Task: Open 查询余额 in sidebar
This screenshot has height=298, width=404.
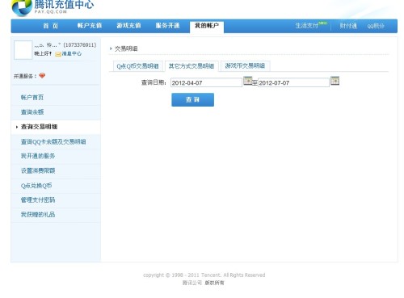Action: click(32, 112)
